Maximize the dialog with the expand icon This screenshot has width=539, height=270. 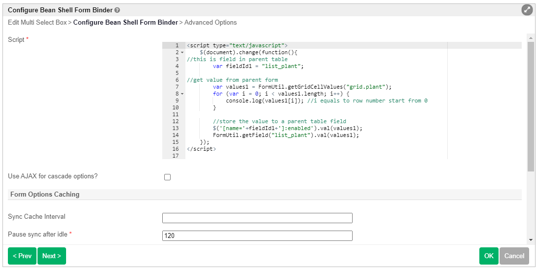527,10
